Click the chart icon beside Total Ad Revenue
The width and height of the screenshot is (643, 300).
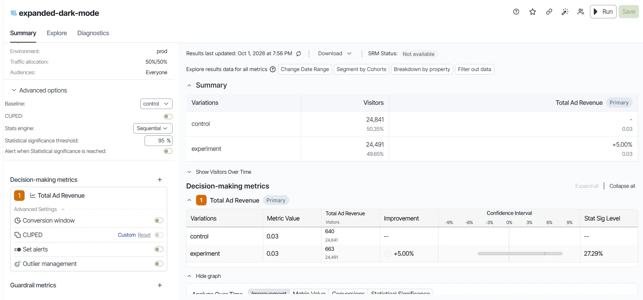[33, 196]
